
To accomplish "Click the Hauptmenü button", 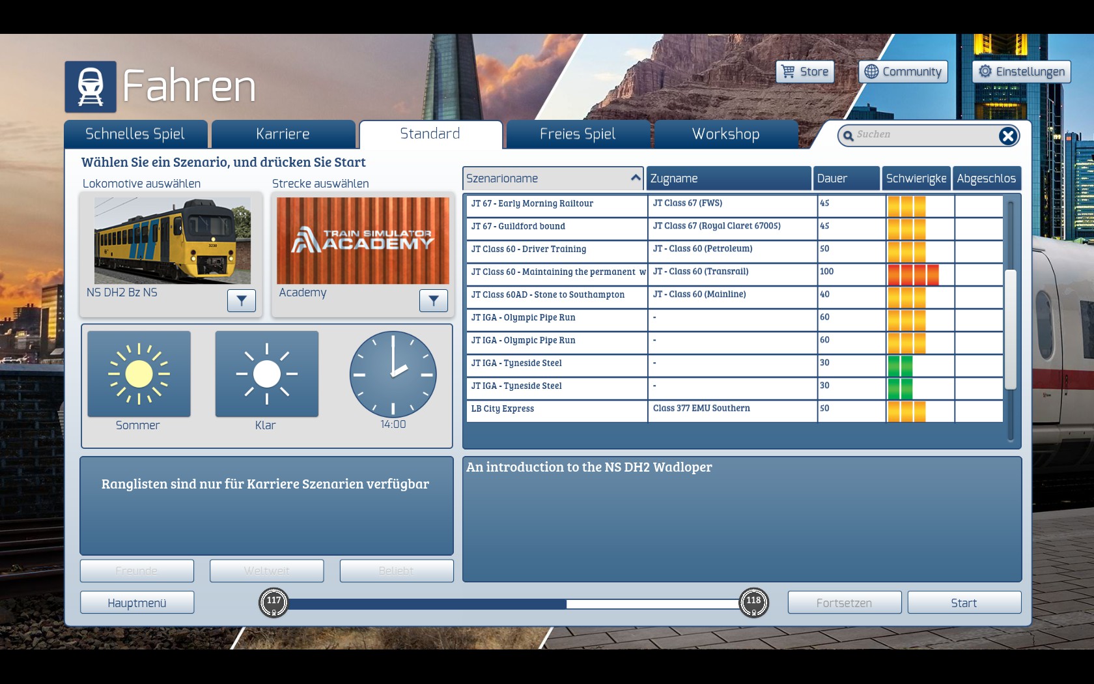I will (x=137, y=603).
